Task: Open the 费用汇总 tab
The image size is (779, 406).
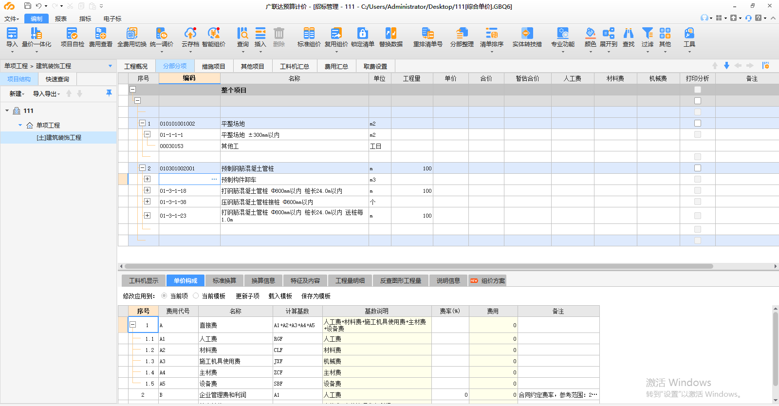Action: pos(336,66)
